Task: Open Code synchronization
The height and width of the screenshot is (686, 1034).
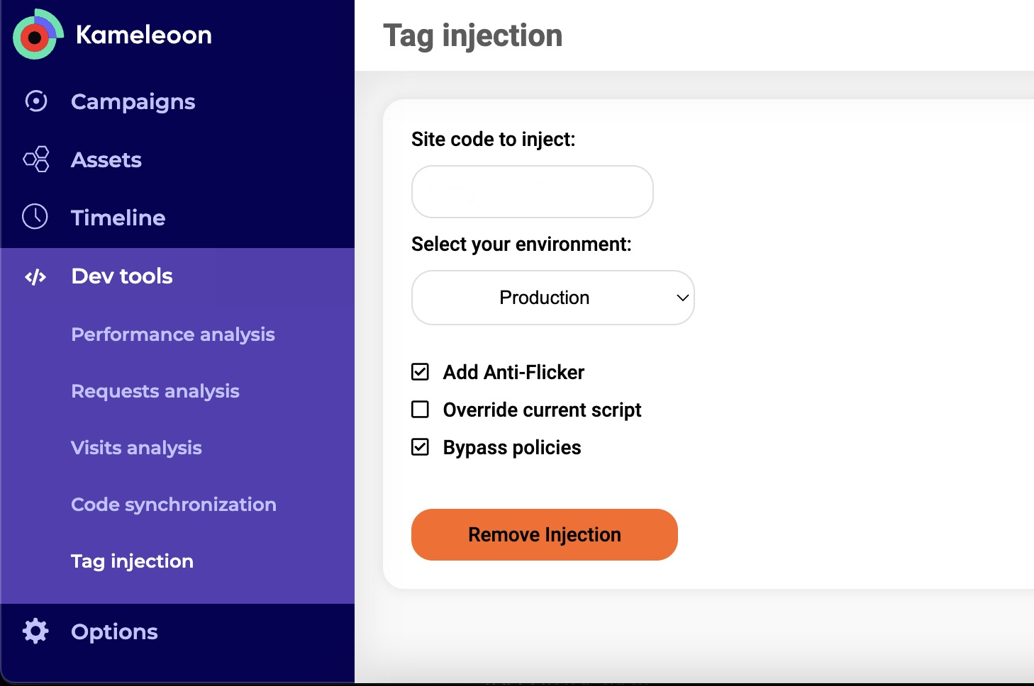Action: (173, 504)
